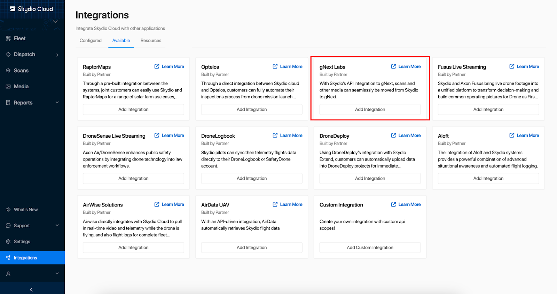Click the Support chat icon

pyautogui.click(x=8, y=226)
